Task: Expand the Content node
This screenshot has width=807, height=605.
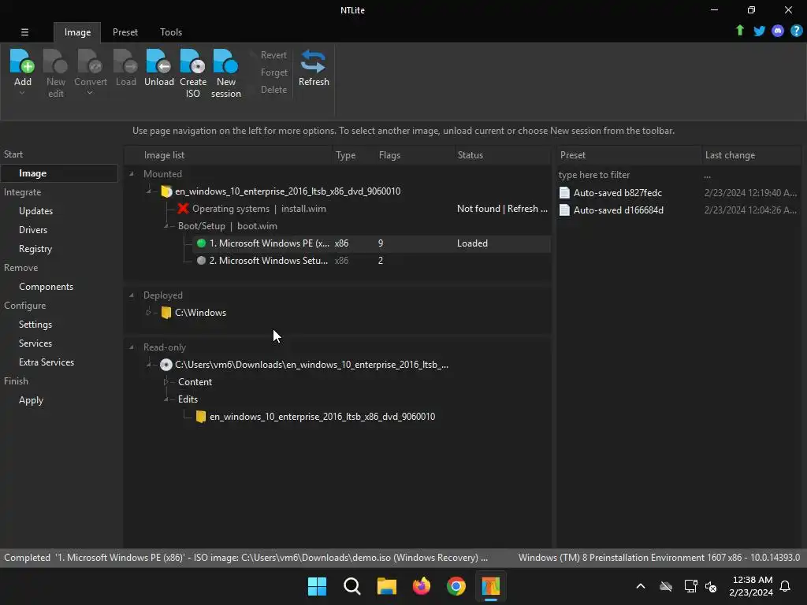Action: (166, 382)
